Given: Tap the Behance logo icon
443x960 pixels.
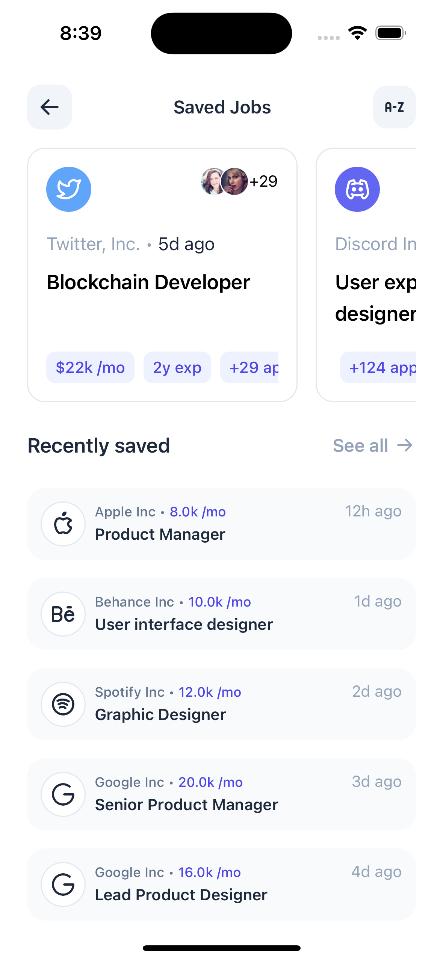Looking at the screenshot, I should (x=63, y=614).
